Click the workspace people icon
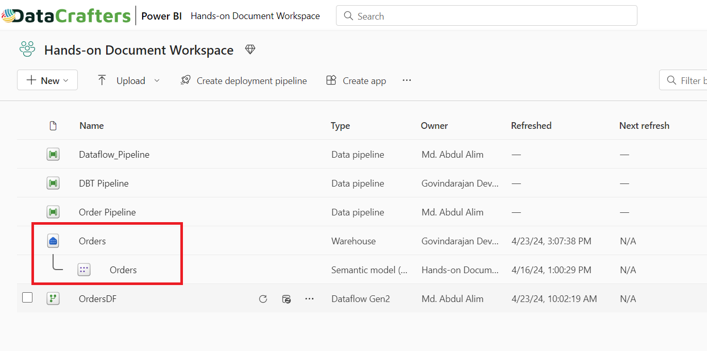 [x=27, y=49]
